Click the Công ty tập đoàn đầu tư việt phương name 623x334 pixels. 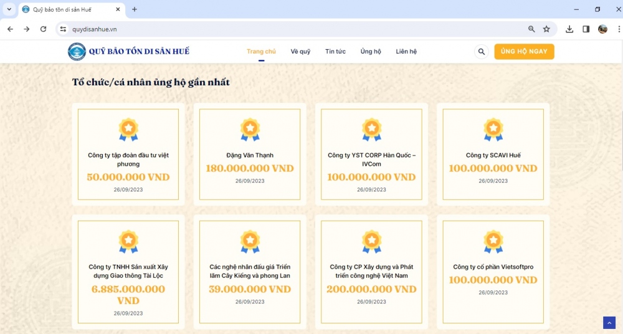pyautogui.click(x=128, y=160)
